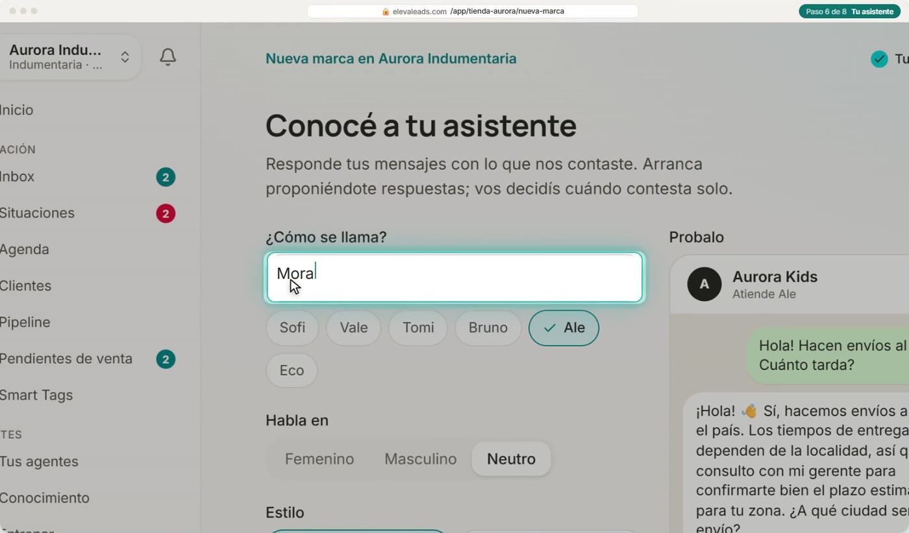
Task: Choose the Tomi name suggestion
Action: (x=418, y=327)
